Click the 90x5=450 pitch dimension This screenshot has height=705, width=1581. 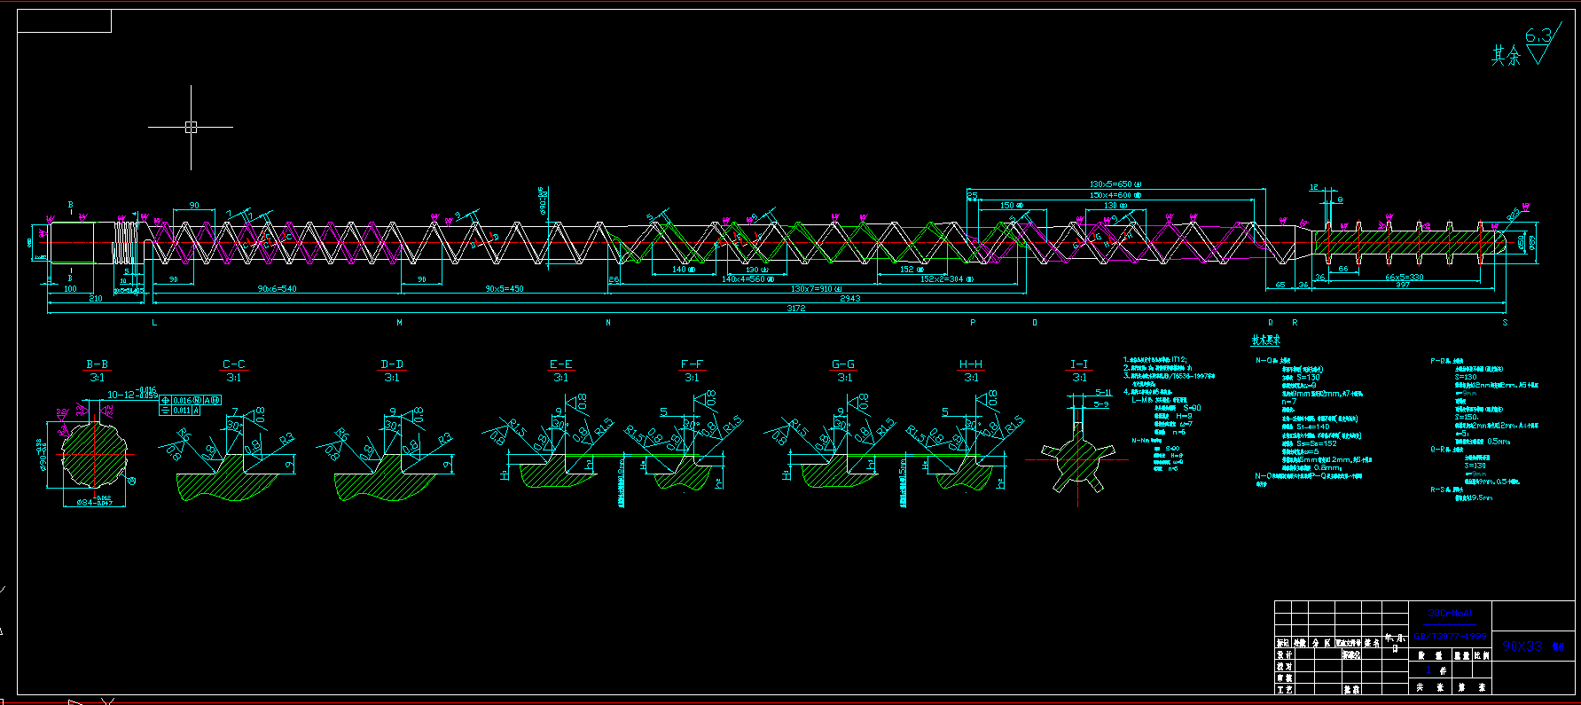tap(504, 289)
